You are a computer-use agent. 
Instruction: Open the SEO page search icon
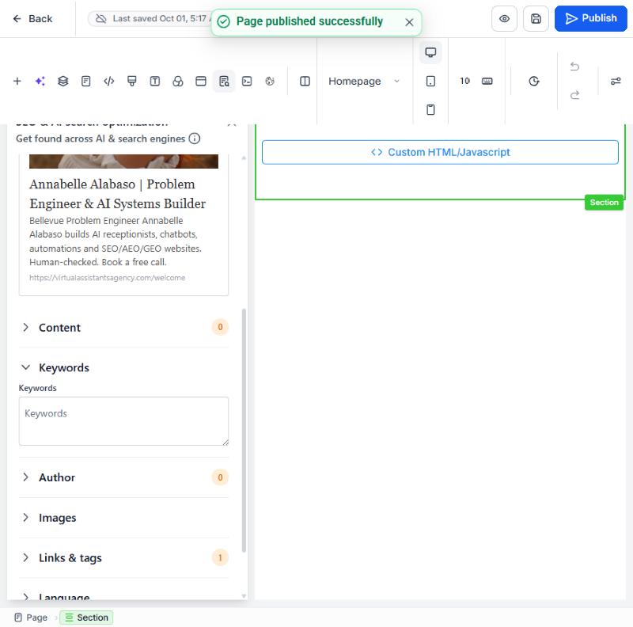[x=224, y=82]
